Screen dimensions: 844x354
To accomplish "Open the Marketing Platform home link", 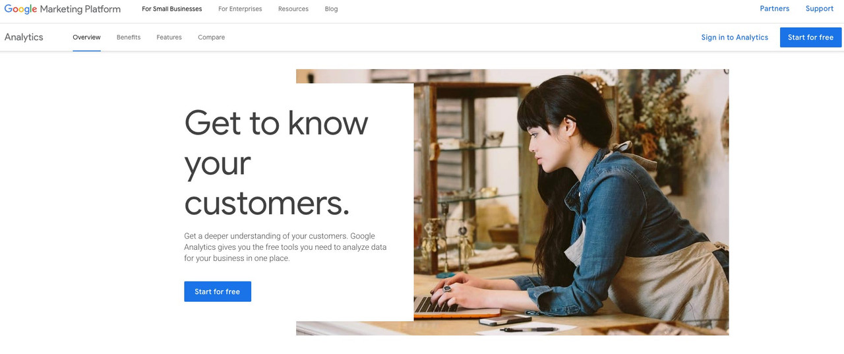I will (80, 9).
